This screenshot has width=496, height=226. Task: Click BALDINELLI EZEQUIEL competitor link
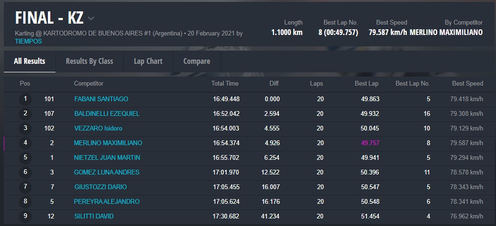point(107,114)
